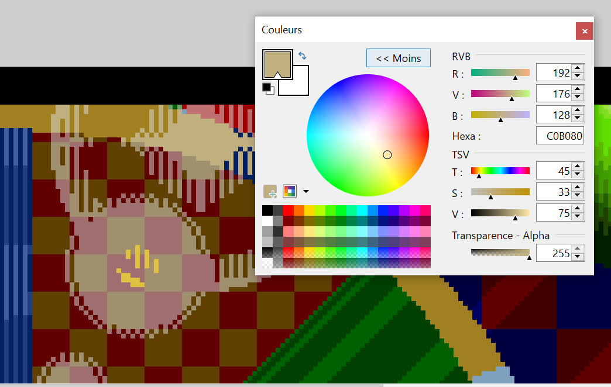
Task: Increase the 176 green value with up spinner
Action: (x=578, y=89)
